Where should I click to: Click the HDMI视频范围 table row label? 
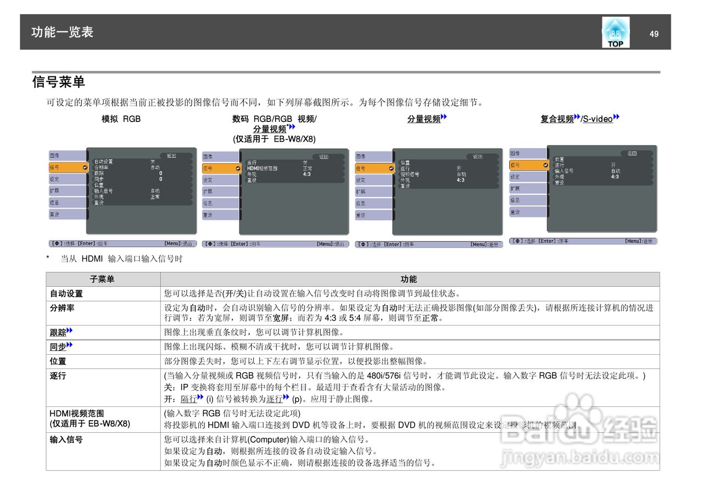(x=77, y=413)
